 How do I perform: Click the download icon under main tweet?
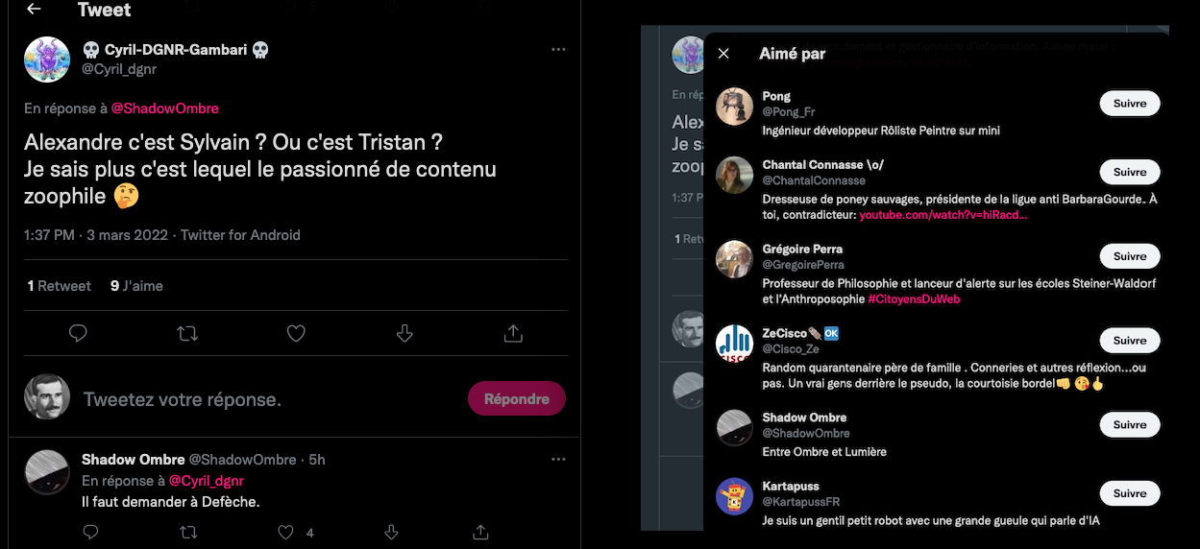[x=404, y=333]
